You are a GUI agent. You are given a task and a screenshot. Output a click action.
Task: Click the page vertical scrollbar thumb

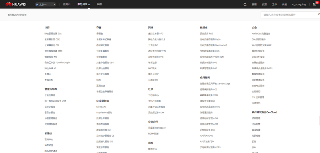[x=320, y=121]
